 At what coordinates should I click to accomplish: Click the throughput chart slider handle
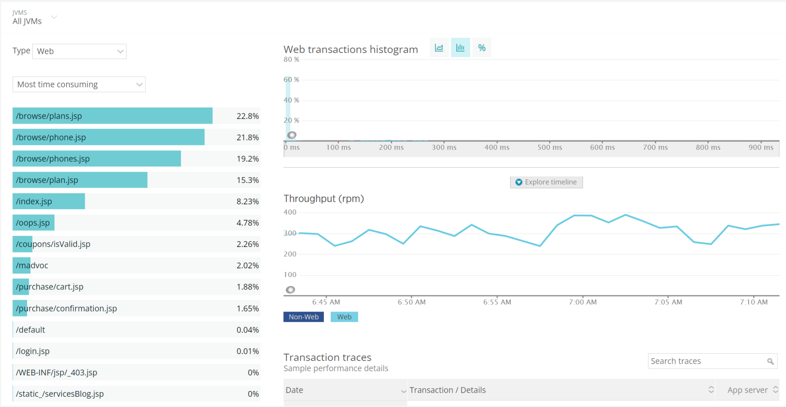(x=290, y=289)
